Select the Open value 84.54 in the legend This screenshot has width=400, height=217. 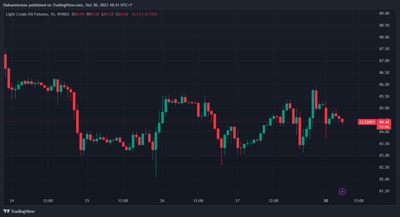coord(79,14)
